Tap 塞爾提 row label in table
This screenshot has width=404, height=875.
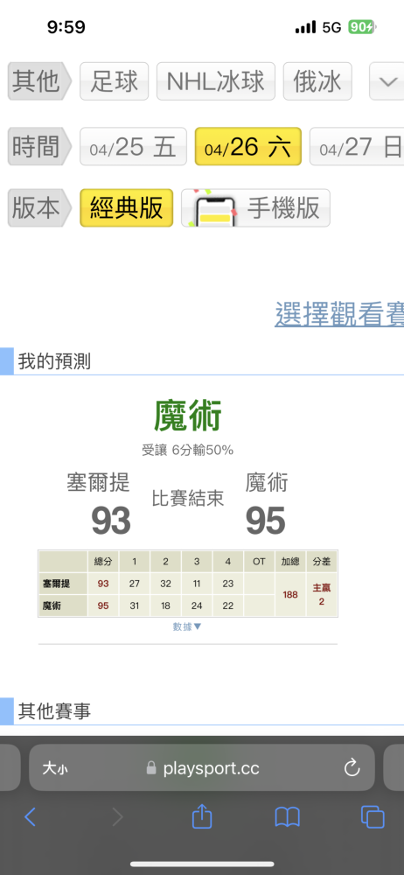(x=62, y=584)
